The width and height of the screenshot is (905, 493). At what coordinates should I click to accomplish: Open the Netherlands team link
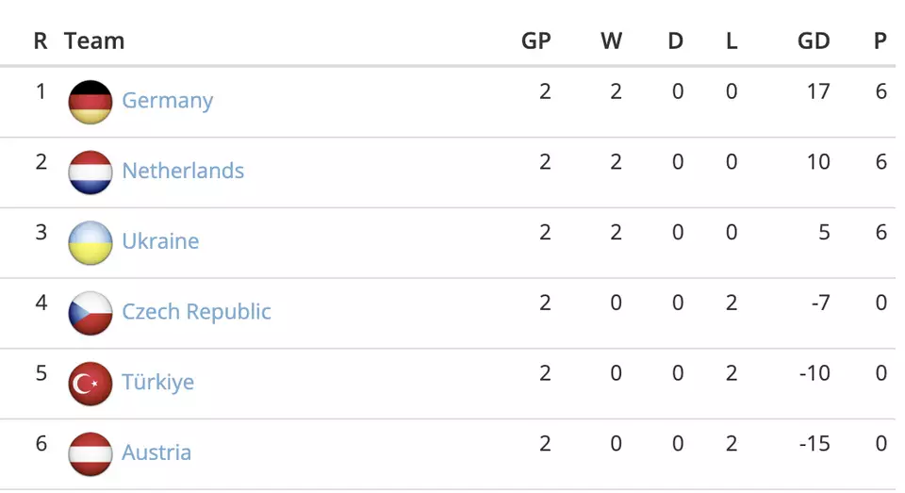click(x=183, y=172)
